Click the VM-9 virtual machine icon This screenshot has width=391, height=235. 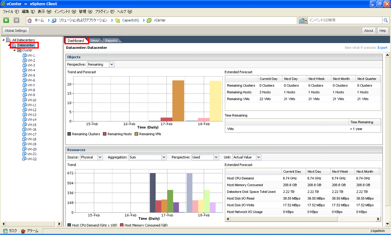click(x=24, y=95)
